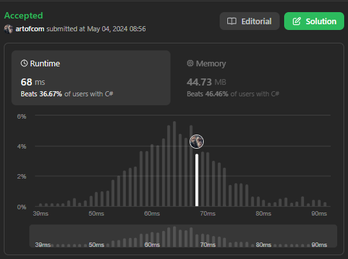
Task: Click the 60ms main chart x-axis label
Action: [152, 214]
